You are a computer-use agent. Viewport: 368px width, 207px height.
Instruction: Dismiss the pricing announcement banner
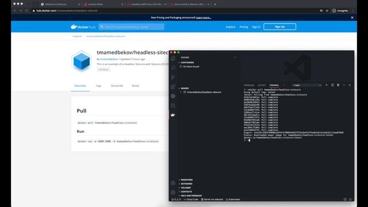[x=352, y=18]
